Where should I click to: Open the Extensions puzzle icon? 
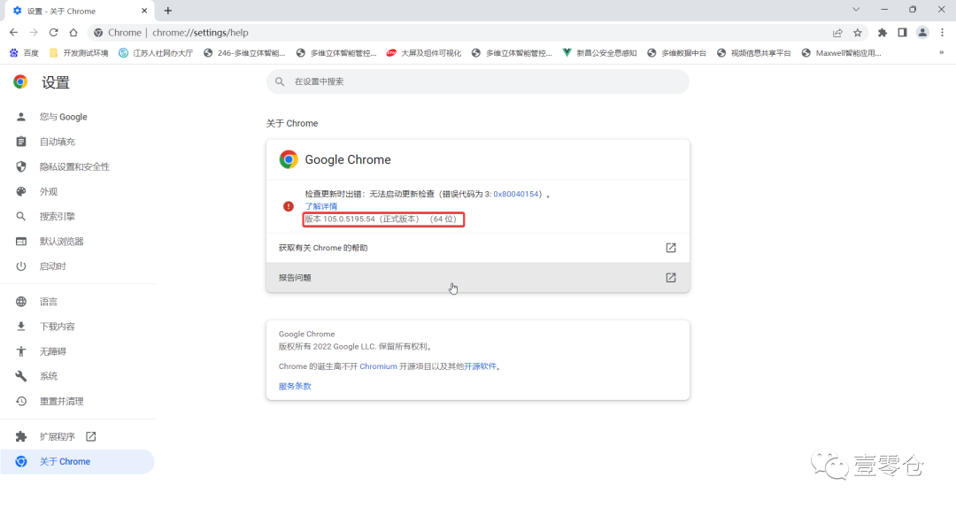click(882, 33)
